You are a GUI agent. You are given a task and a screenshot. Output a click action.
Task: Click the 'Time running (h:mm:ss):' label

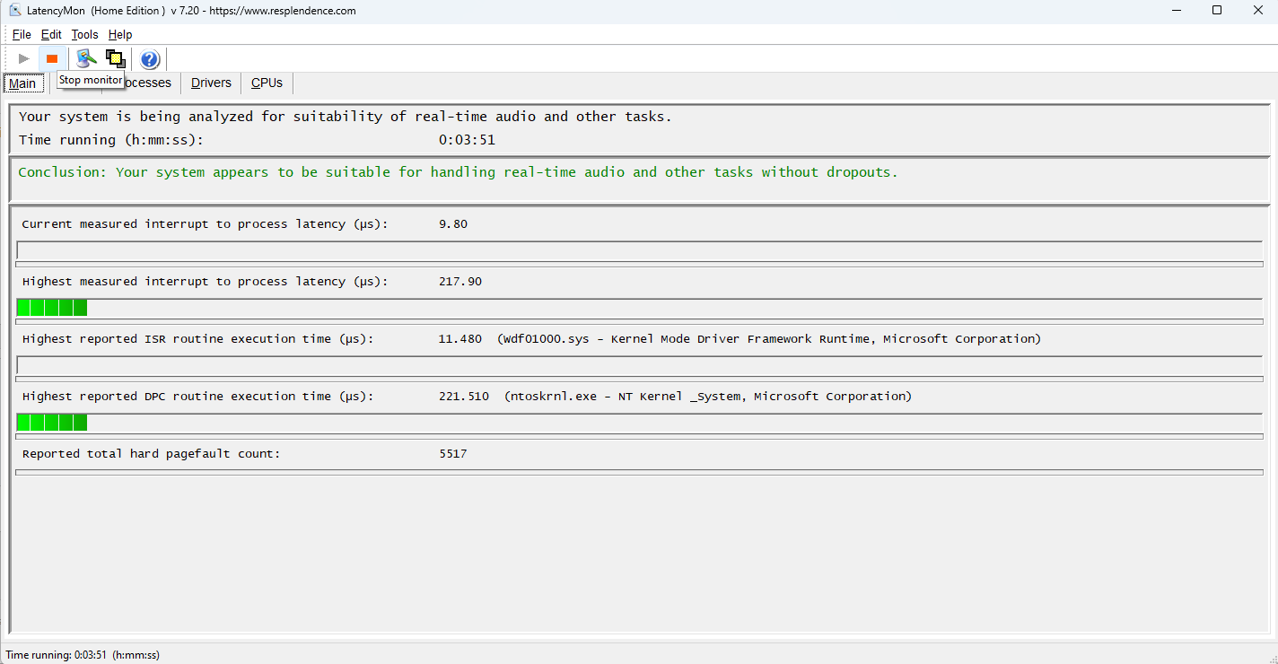[x=111, y=140]
